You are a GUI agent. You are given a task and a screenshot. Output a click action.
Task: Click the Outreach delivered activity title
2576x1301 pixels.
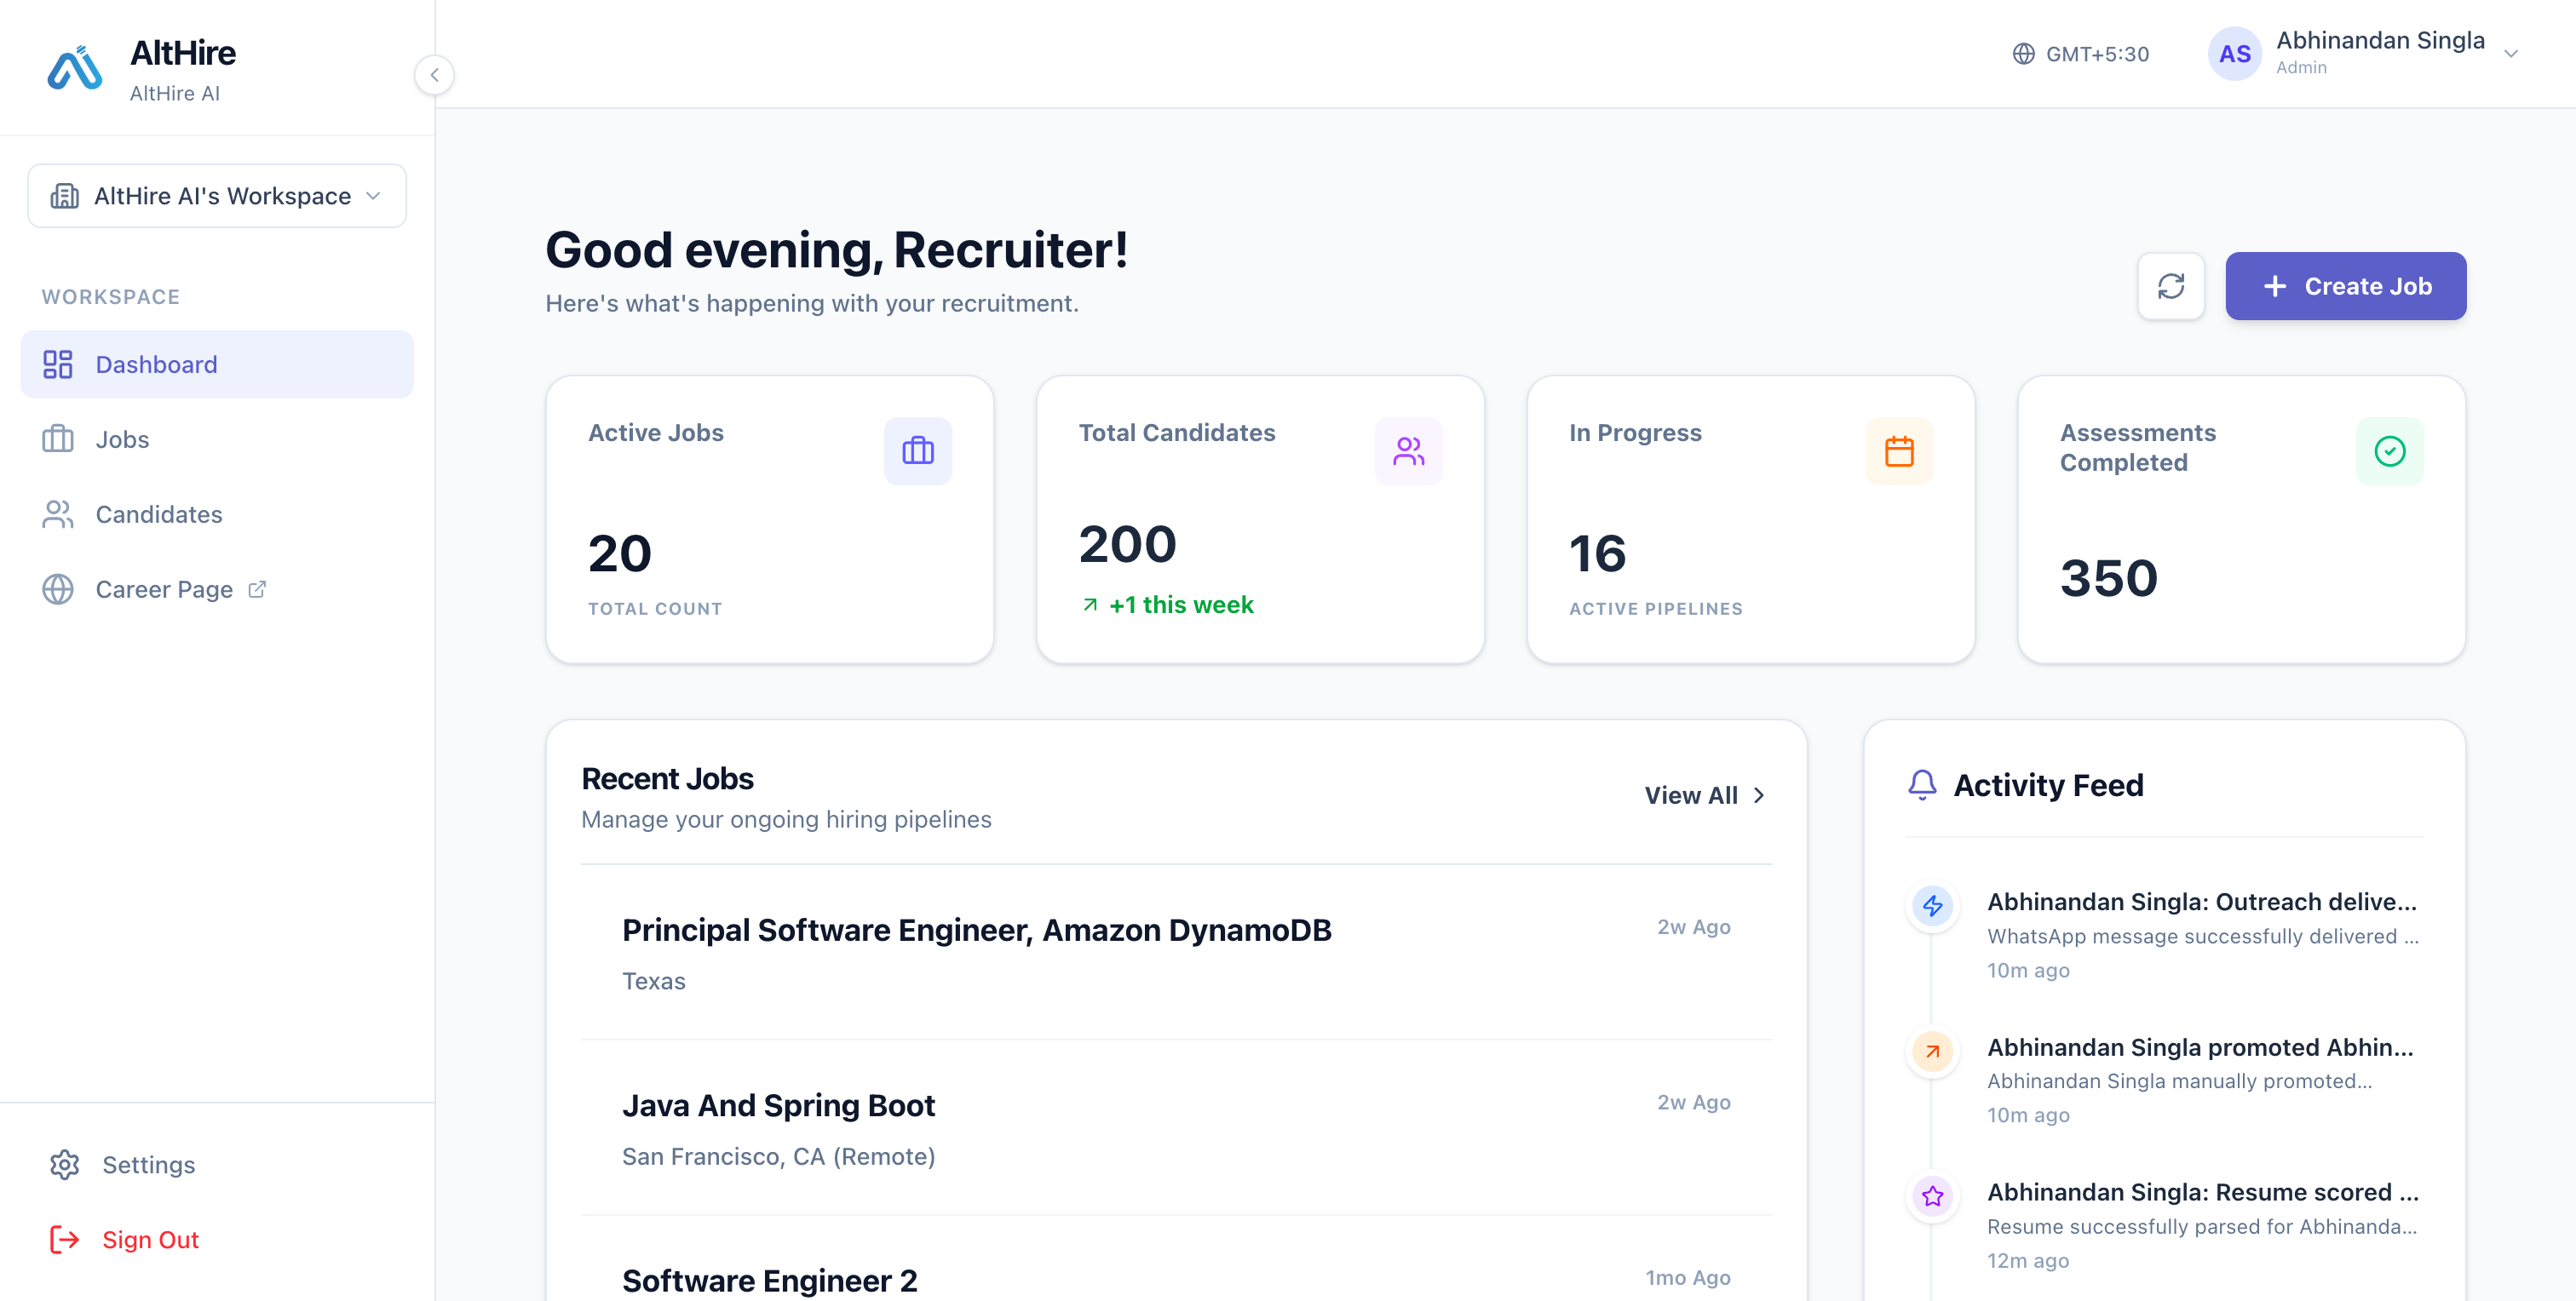(x=2201, y=902)
